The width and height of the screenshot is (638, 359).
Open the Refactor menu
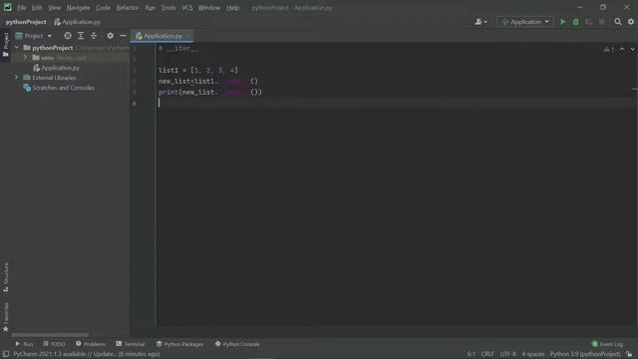point(128,8)
